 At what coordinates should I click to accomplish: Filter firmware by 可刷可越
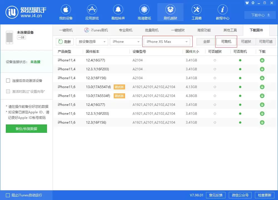(x=266, y=42)
